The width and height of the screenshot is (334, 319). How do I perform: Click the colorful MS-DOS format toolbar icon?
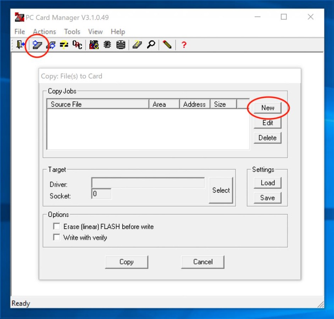[94, 45]
